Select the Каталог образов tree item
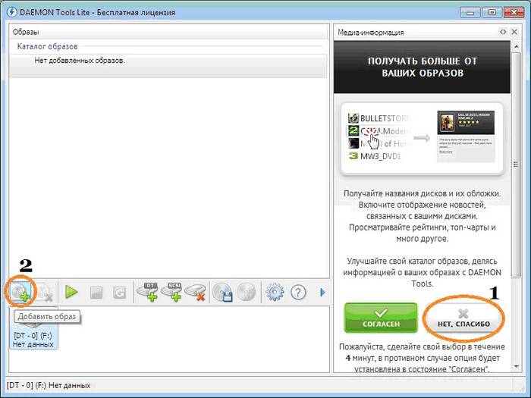 [x=47, y=46]
